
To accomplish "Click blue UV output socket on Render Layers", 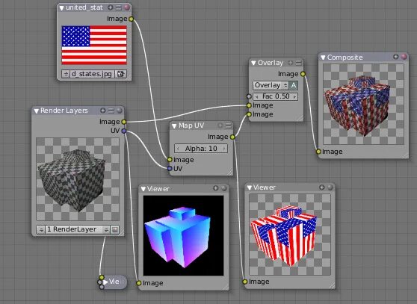I will click(x=123, y=131).
